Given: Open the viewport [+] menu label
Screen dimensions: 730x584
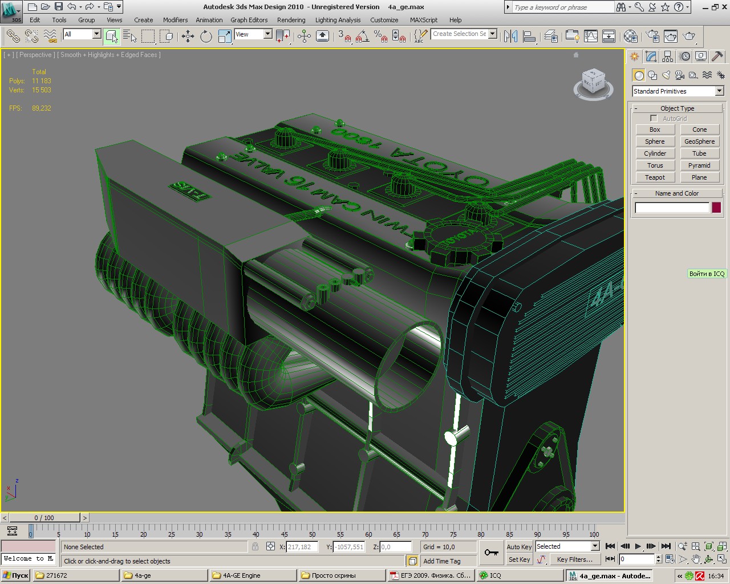Looking at the screenshot, I should coord(9,55).
